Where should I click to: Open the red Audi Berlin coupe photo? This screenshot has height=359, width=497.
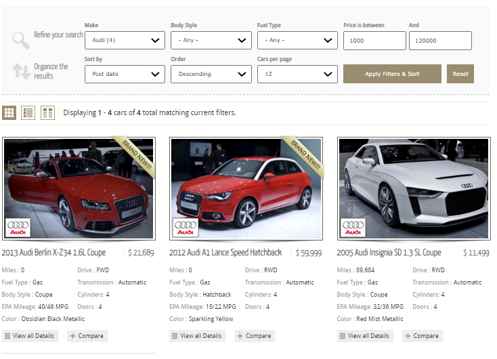pyautogui.click(x=79, y=189)
